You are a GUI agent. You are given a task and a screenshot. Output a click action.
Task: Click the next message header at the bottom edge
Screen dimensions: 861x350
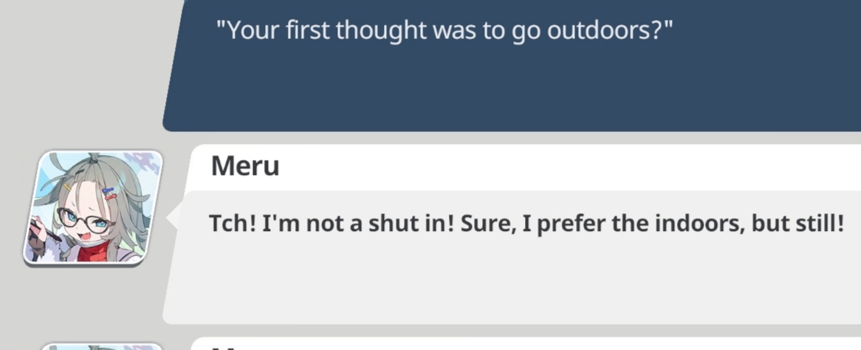(526, 344)
